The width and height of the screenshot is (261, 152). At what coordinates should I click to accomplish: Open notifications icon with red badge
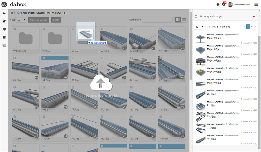pyautogui.click(x=224, y=4)
